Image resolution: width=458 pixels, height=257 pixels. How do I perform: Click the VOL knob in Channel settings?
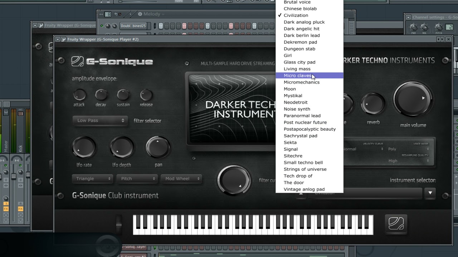click(x=424, y=27)
